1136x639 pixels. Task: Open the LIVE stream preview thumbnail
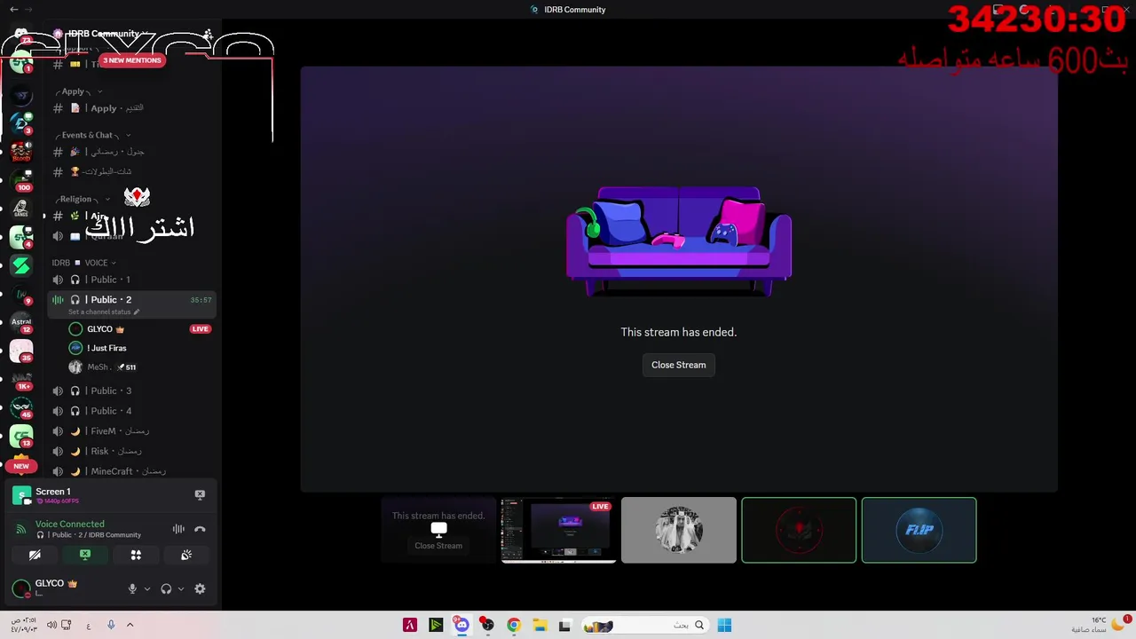(558, 530)
